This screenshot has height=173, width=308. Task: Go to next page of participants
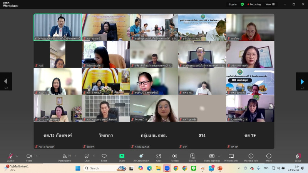pyautogui.click(x=302, y=82)
